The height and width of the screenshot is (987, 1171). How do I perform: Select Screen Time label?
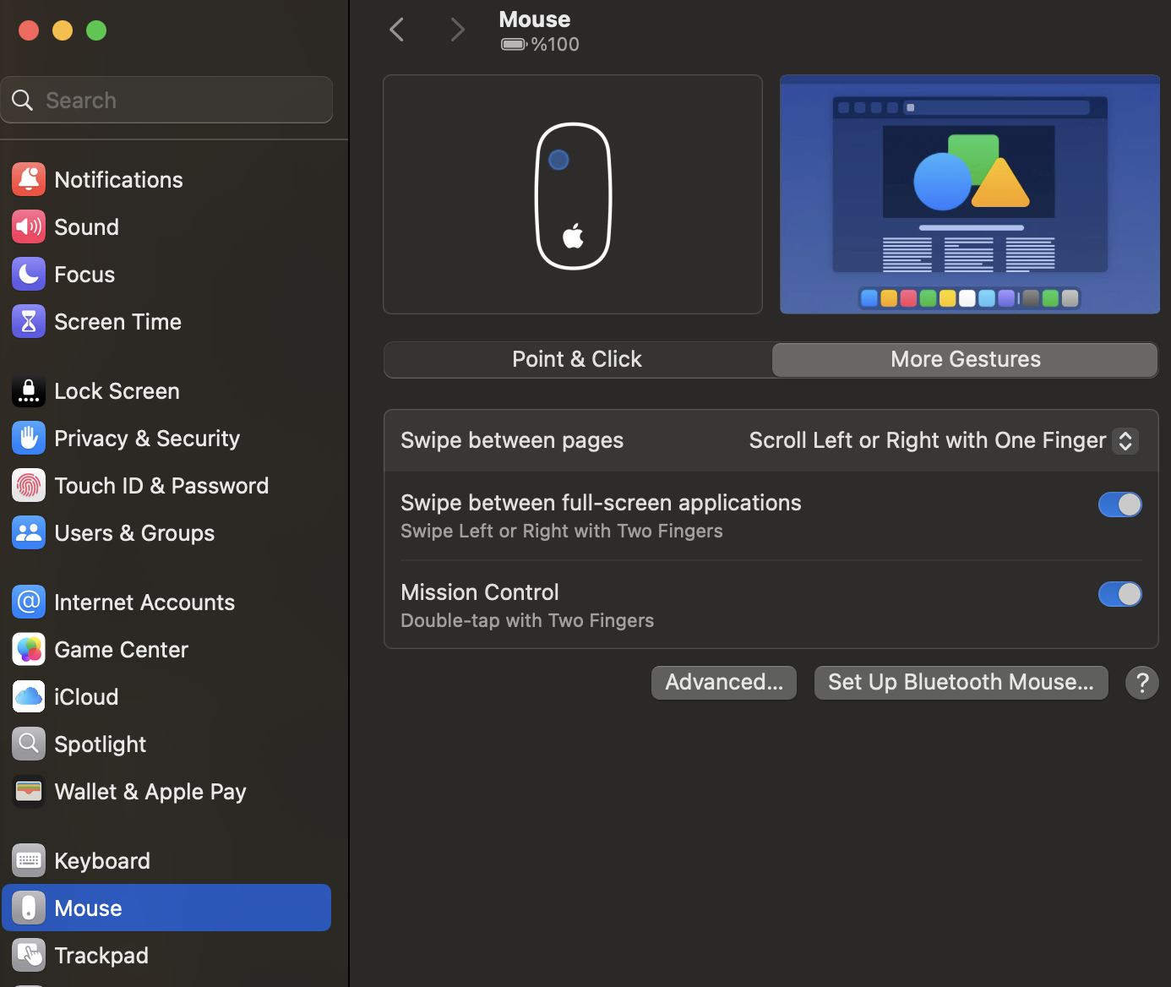(x=117, y=322)
